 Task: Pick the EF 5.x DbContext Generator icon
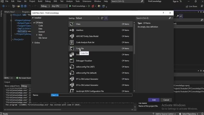tap(72, 79)
